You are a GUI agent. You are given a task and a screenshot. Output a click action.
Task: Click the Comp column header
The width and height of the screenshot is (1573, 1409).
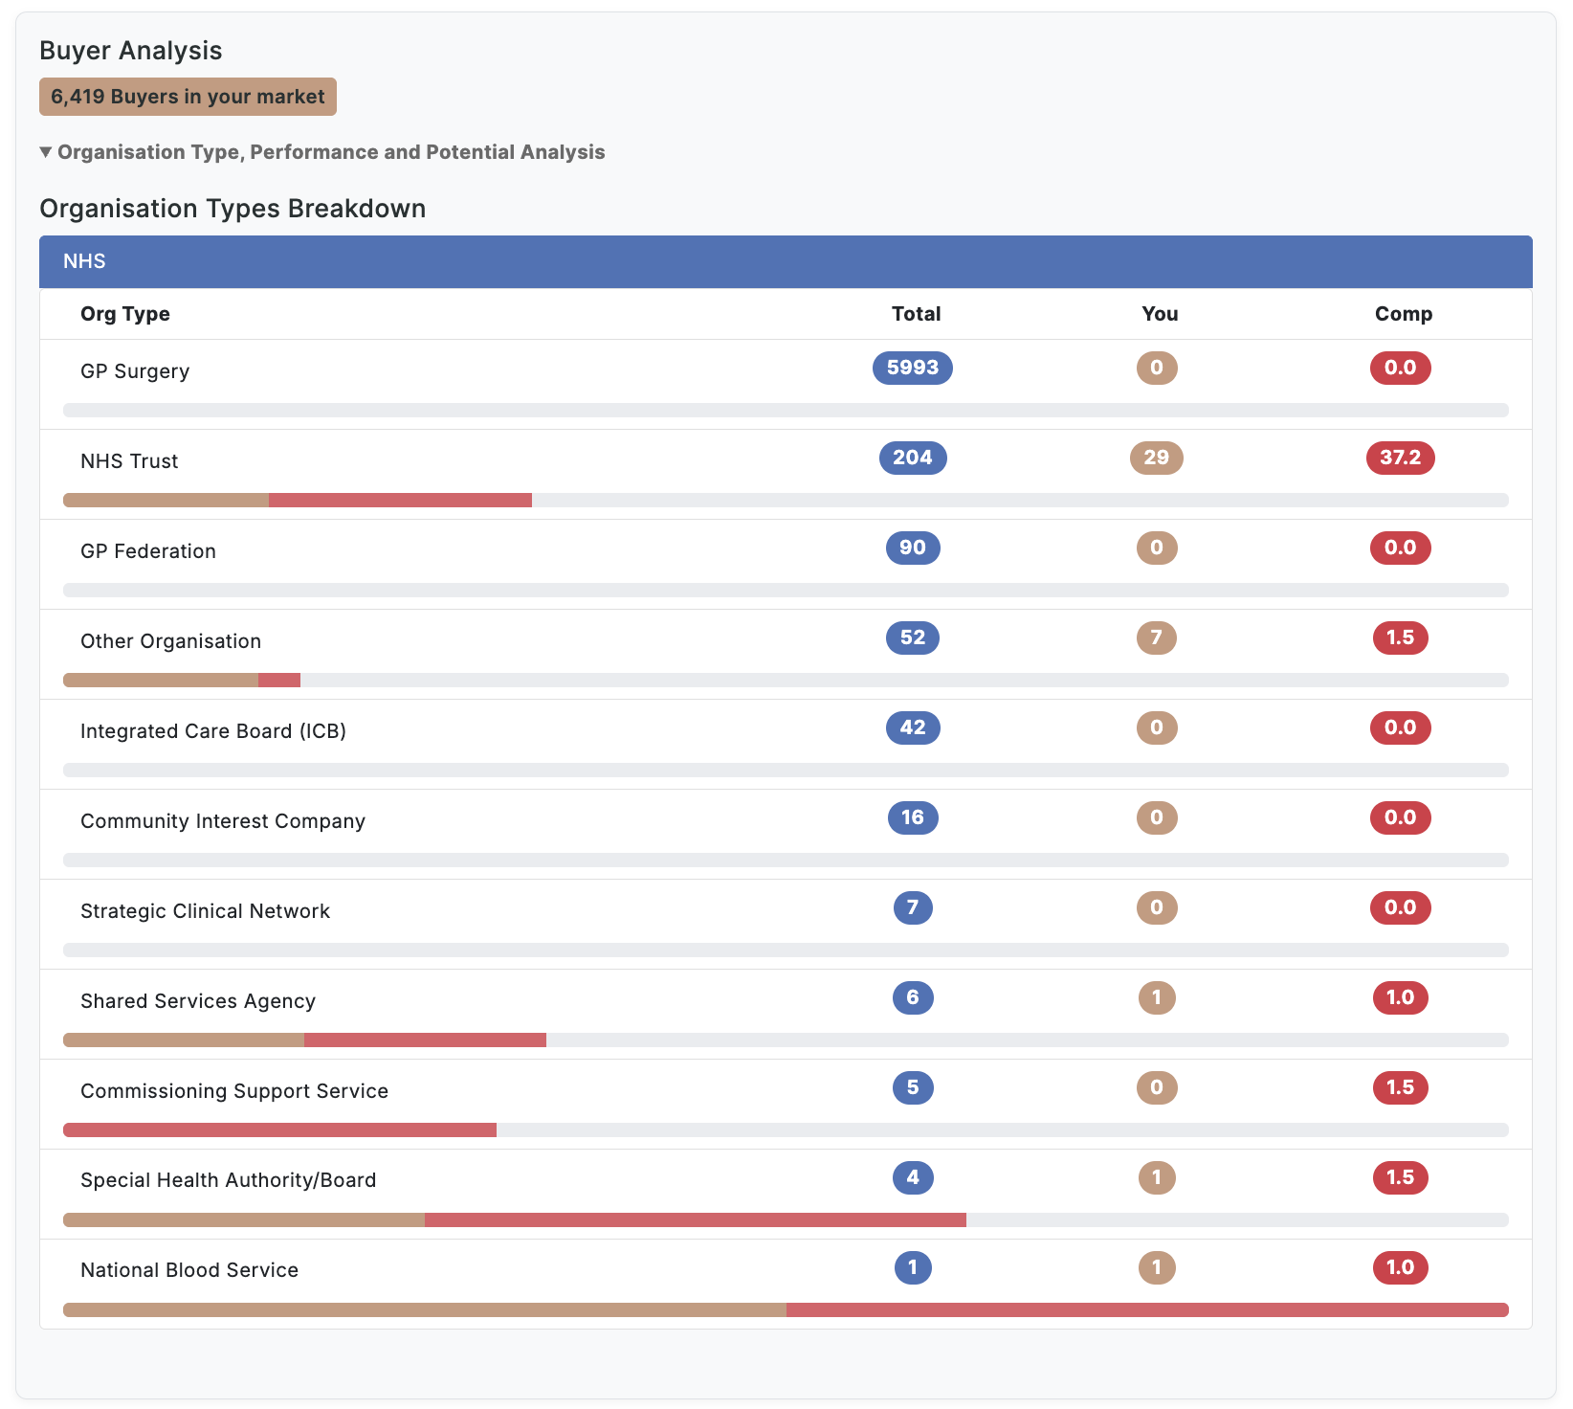(x=1404, y=314)
